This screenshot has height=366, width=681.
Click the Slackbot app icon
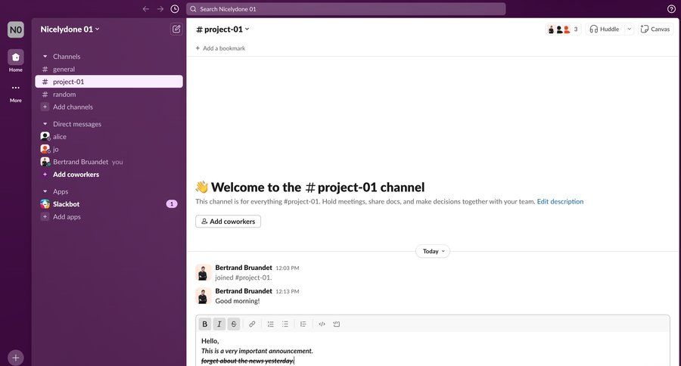[45, 204]
